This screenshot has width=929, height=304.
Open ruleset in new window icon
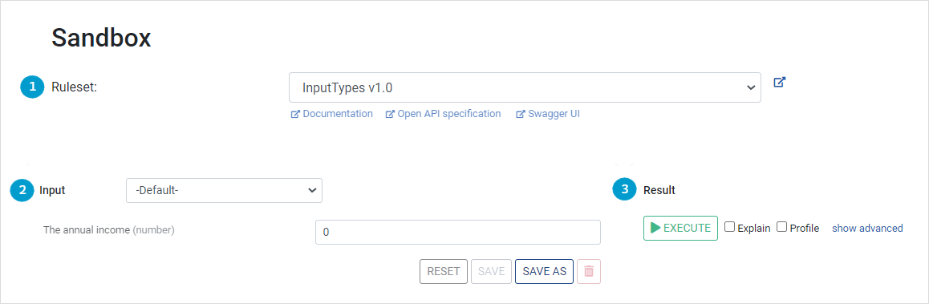click(780, 83)
